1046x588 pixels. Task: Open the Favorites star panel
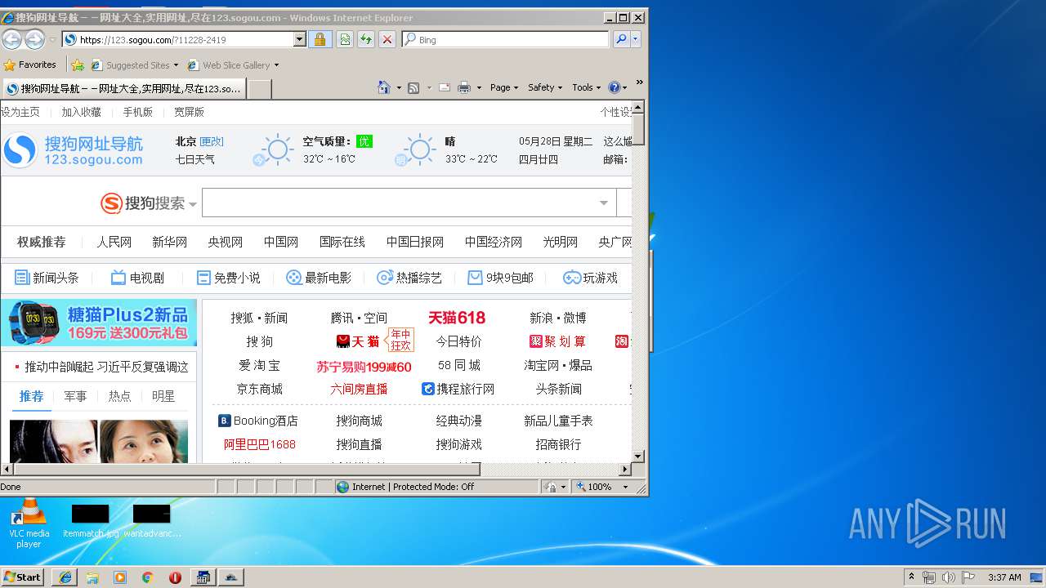(29, 65)
